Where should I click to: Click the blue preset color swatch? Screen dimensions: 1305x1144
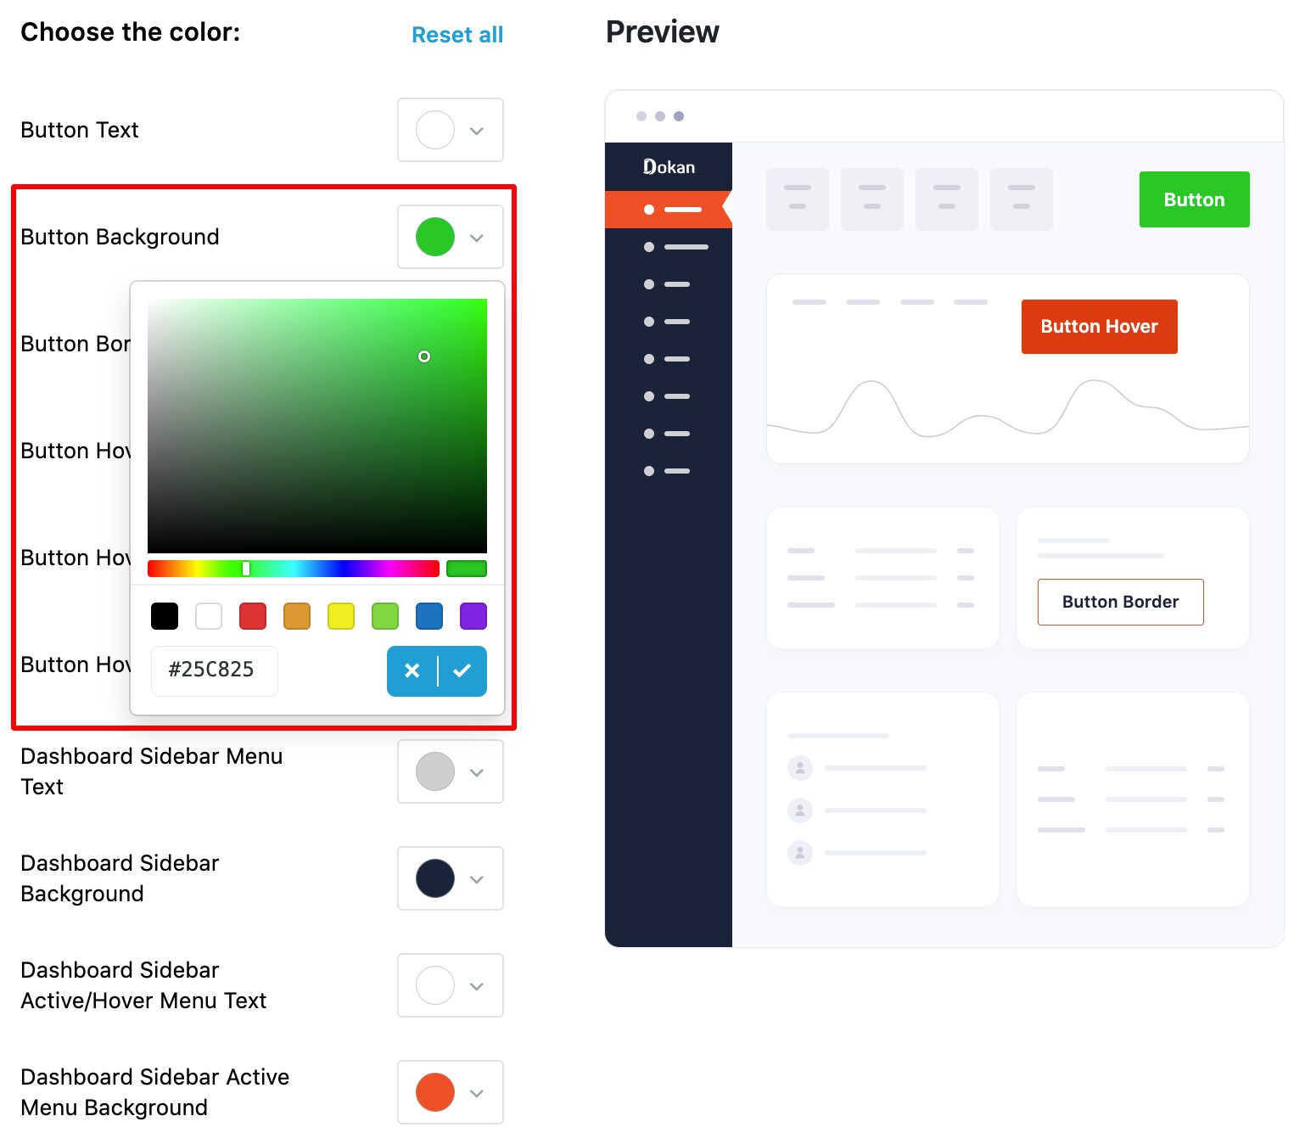click(x=428, y=616)
